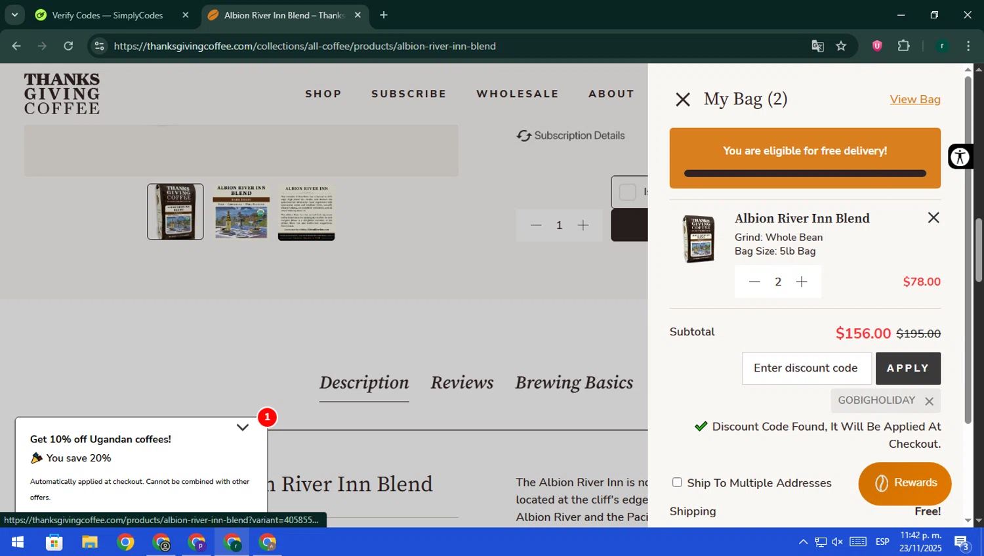Open the Extensions puzzle icon
The height and width of the screenshot is (556, 984).
(x=903, y=46)
